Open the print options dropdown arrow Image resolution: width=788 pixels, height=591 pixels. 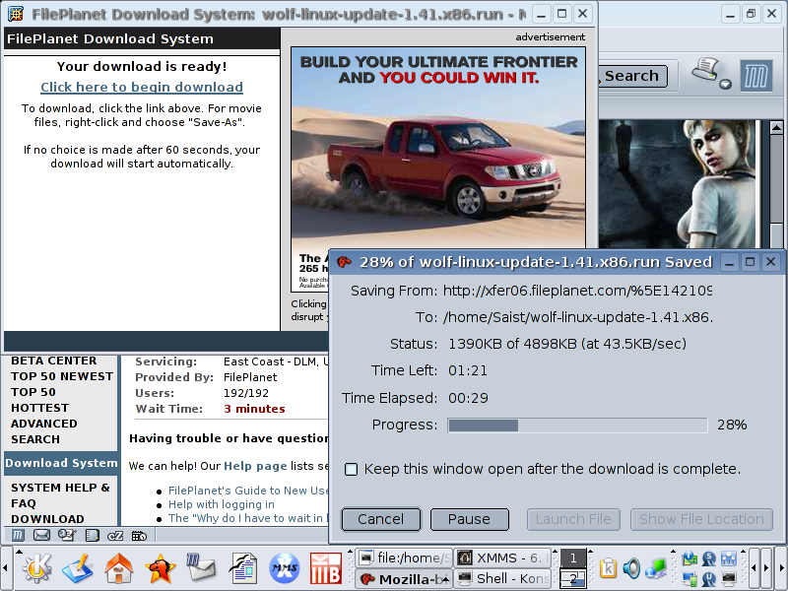click(x=726, y=84)
